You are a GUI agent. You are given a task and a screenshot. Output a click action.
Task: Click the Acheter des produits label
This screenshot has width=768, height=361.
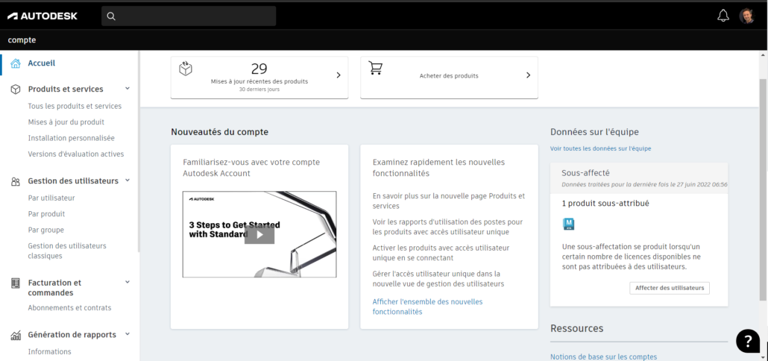point(449,76)
